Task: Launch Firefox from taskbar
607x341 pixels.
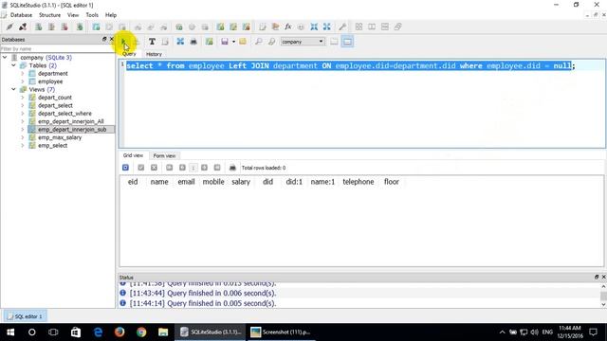Action: coord(120,332)
